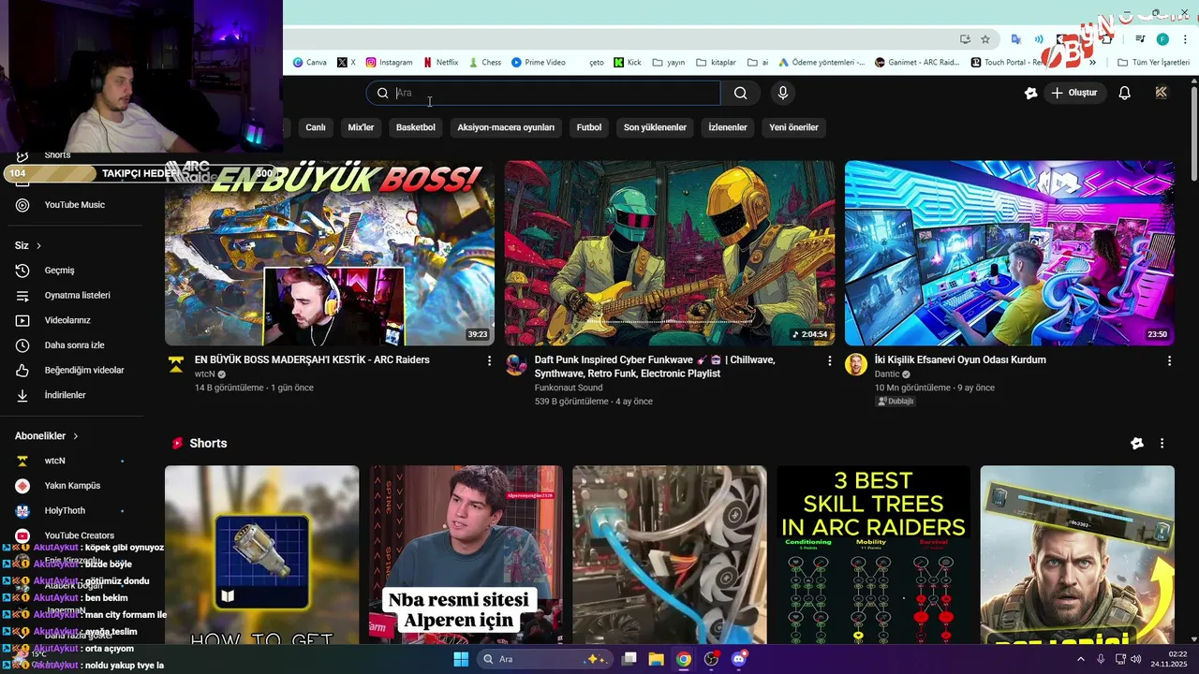The width and height of the screenshot is (1199, 674).
Task: Expand the Siz section chevron
Action: click(38, 245)
